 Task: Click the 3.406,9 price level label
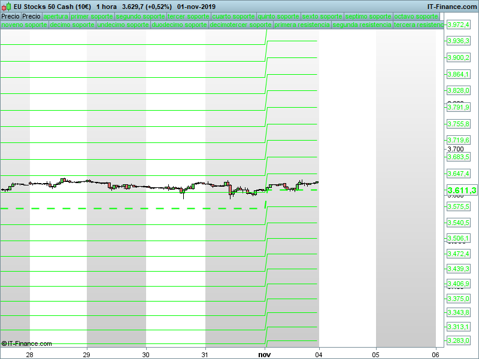coord(458,284)
